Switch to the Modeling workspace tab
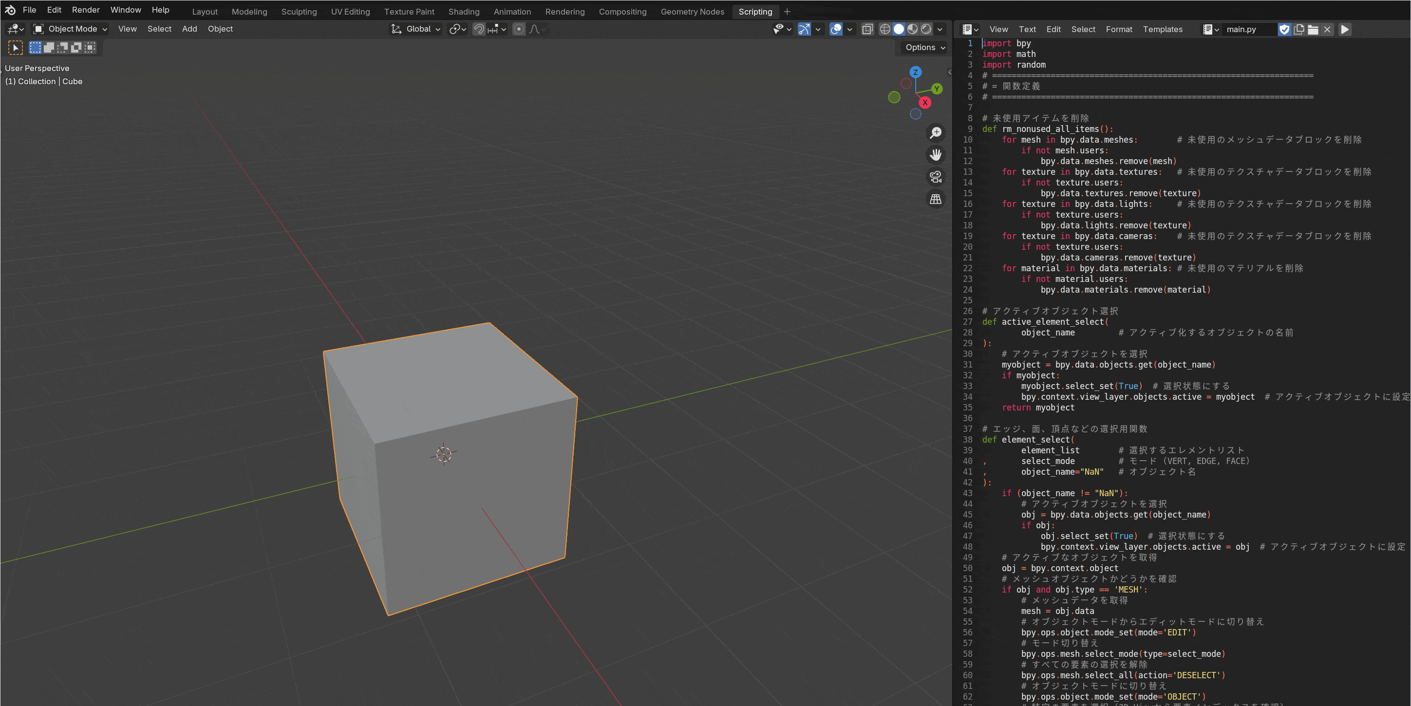Image resolution: width=1411 pixels, height=706 pixels. pos(249,12)
